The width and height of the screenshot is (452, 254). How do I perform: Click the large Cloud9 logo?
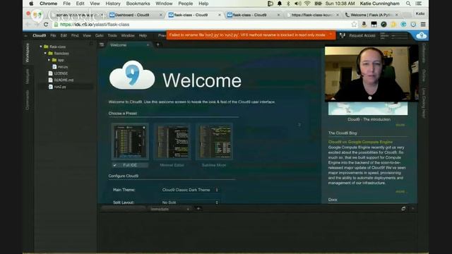[132, 75]
